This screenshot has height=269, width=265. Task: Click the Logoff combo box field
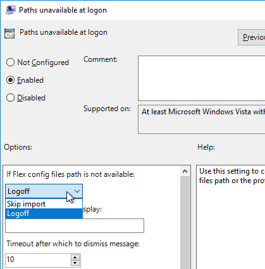[x=44, y=191]
